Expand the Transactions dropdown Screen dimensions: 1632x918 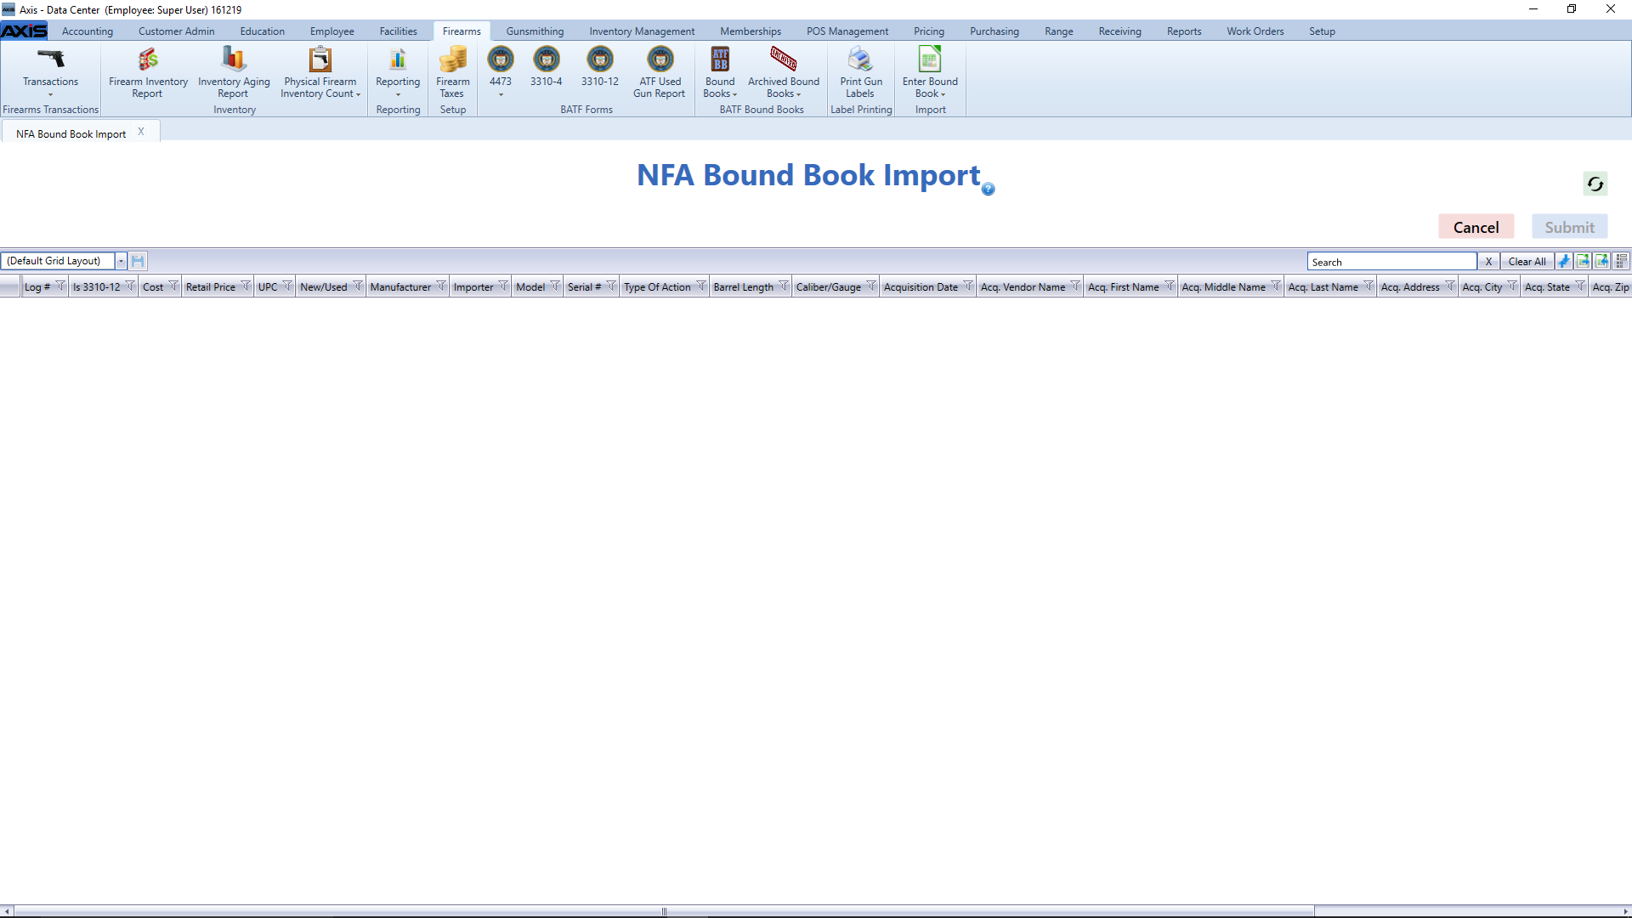50,94
